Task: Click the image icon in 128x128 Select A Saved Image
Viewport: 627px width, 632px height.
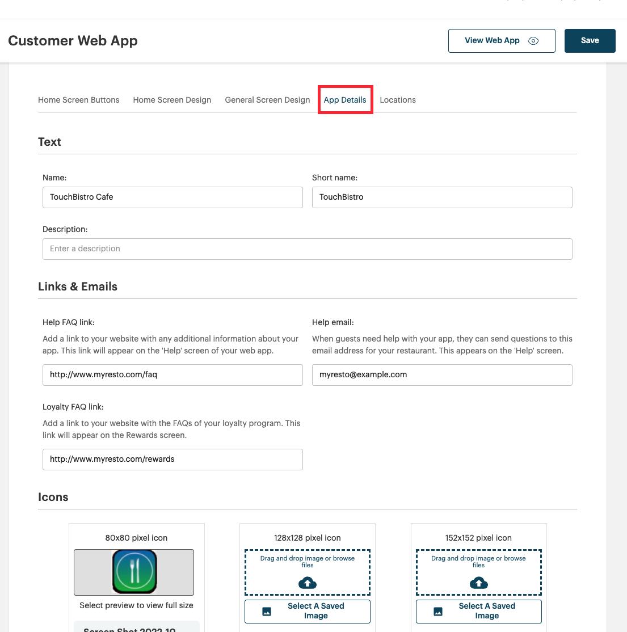Action: pyautogui.click(x=266, y=611)
